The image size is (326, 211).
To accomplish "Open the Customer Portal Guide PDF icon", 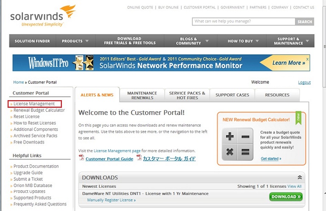I will coord(81,158).
